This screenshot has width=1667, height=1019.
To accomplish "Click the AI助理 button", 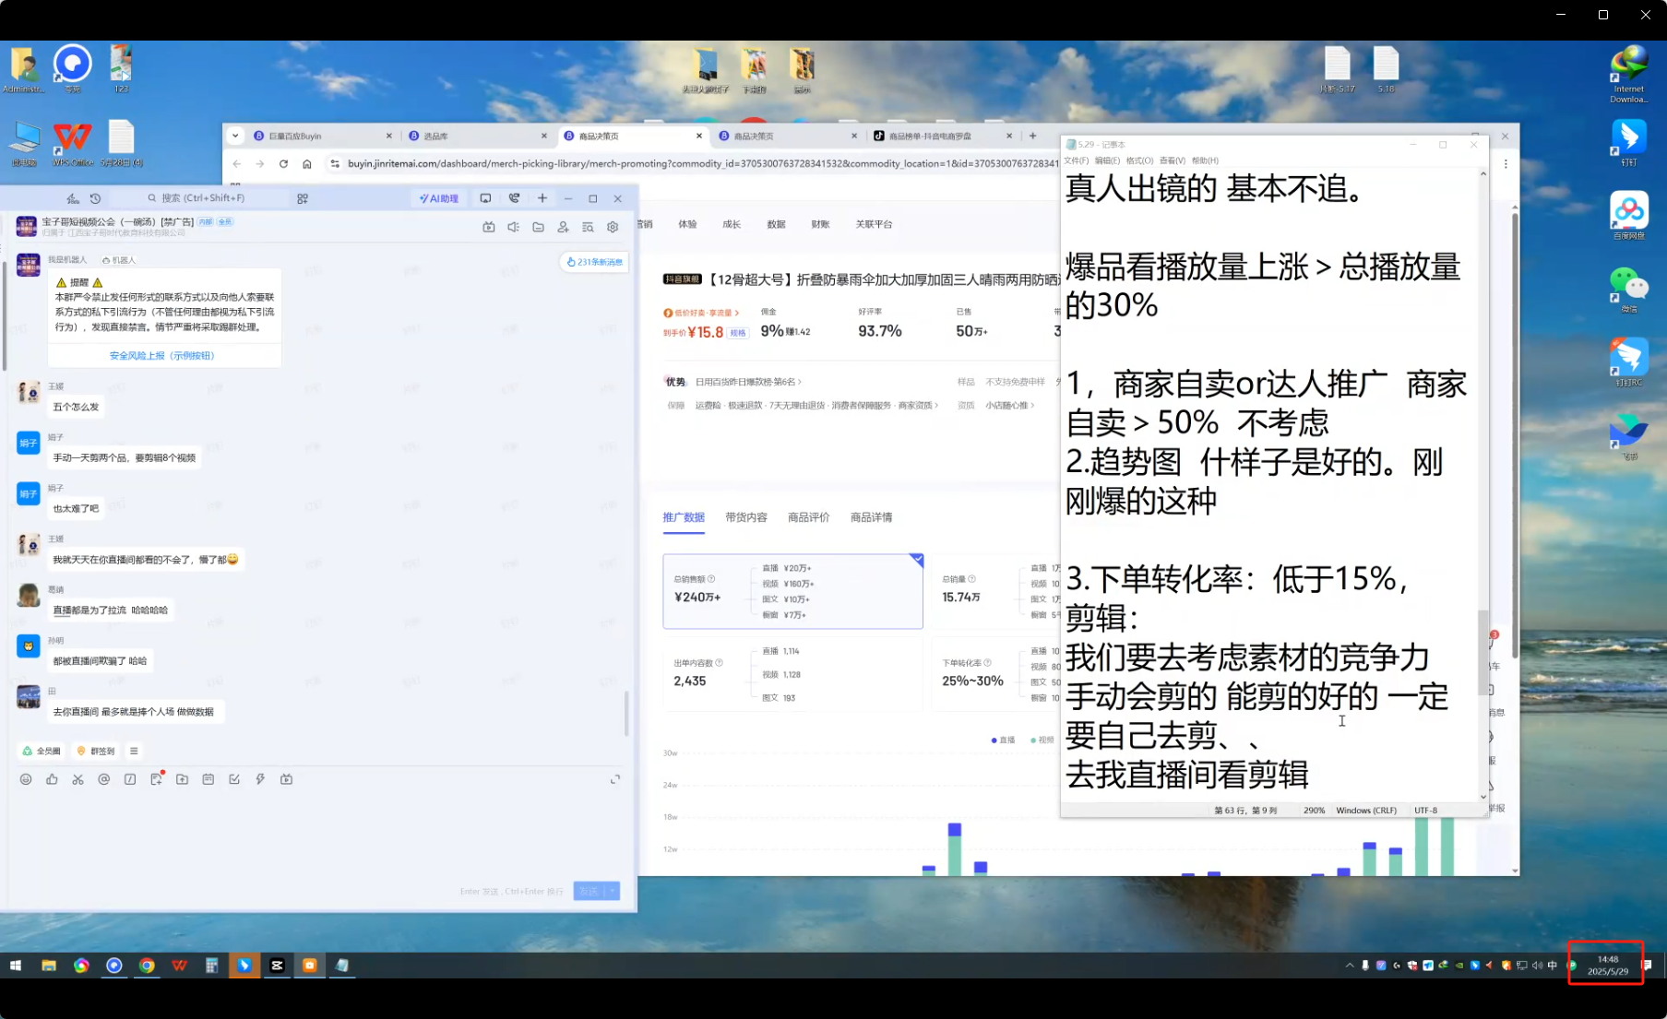I will point(439,198).
